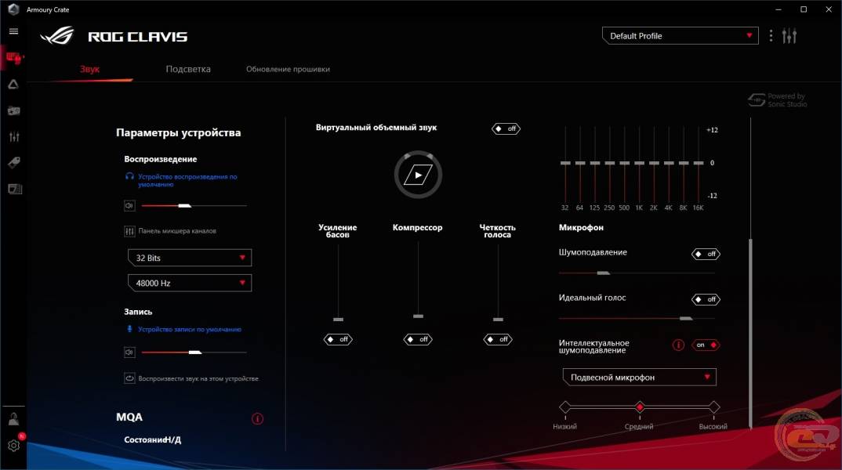Click recording volume slider handle
The width and height of the screenshot is (842, 470).
[195, 352]
